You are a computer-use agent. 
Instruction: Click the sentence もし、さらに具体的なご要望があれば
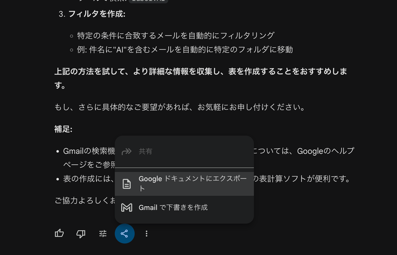click(x=179, y=107)
